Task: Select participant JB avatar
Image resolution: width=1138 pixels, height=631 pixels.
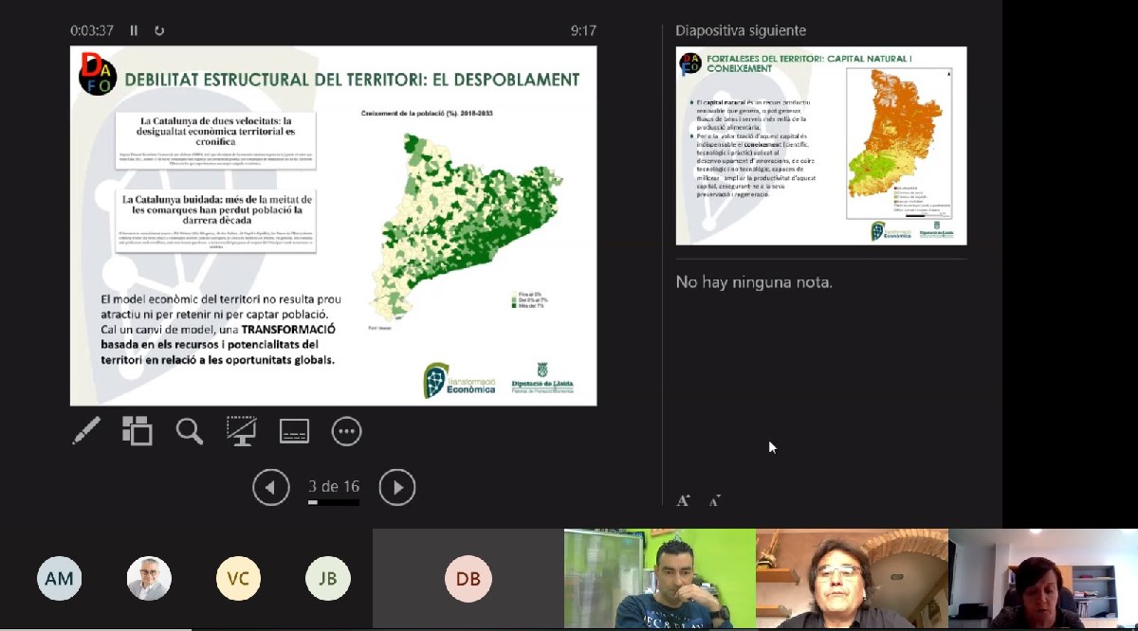Action: click(x=328, y=579)
